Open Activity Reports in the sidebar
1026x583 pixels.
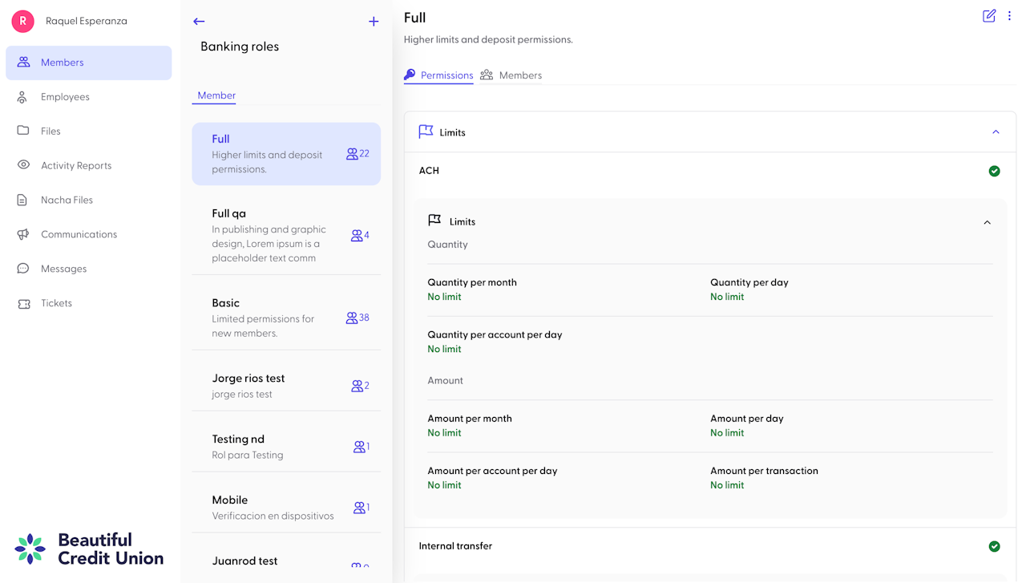76,165
